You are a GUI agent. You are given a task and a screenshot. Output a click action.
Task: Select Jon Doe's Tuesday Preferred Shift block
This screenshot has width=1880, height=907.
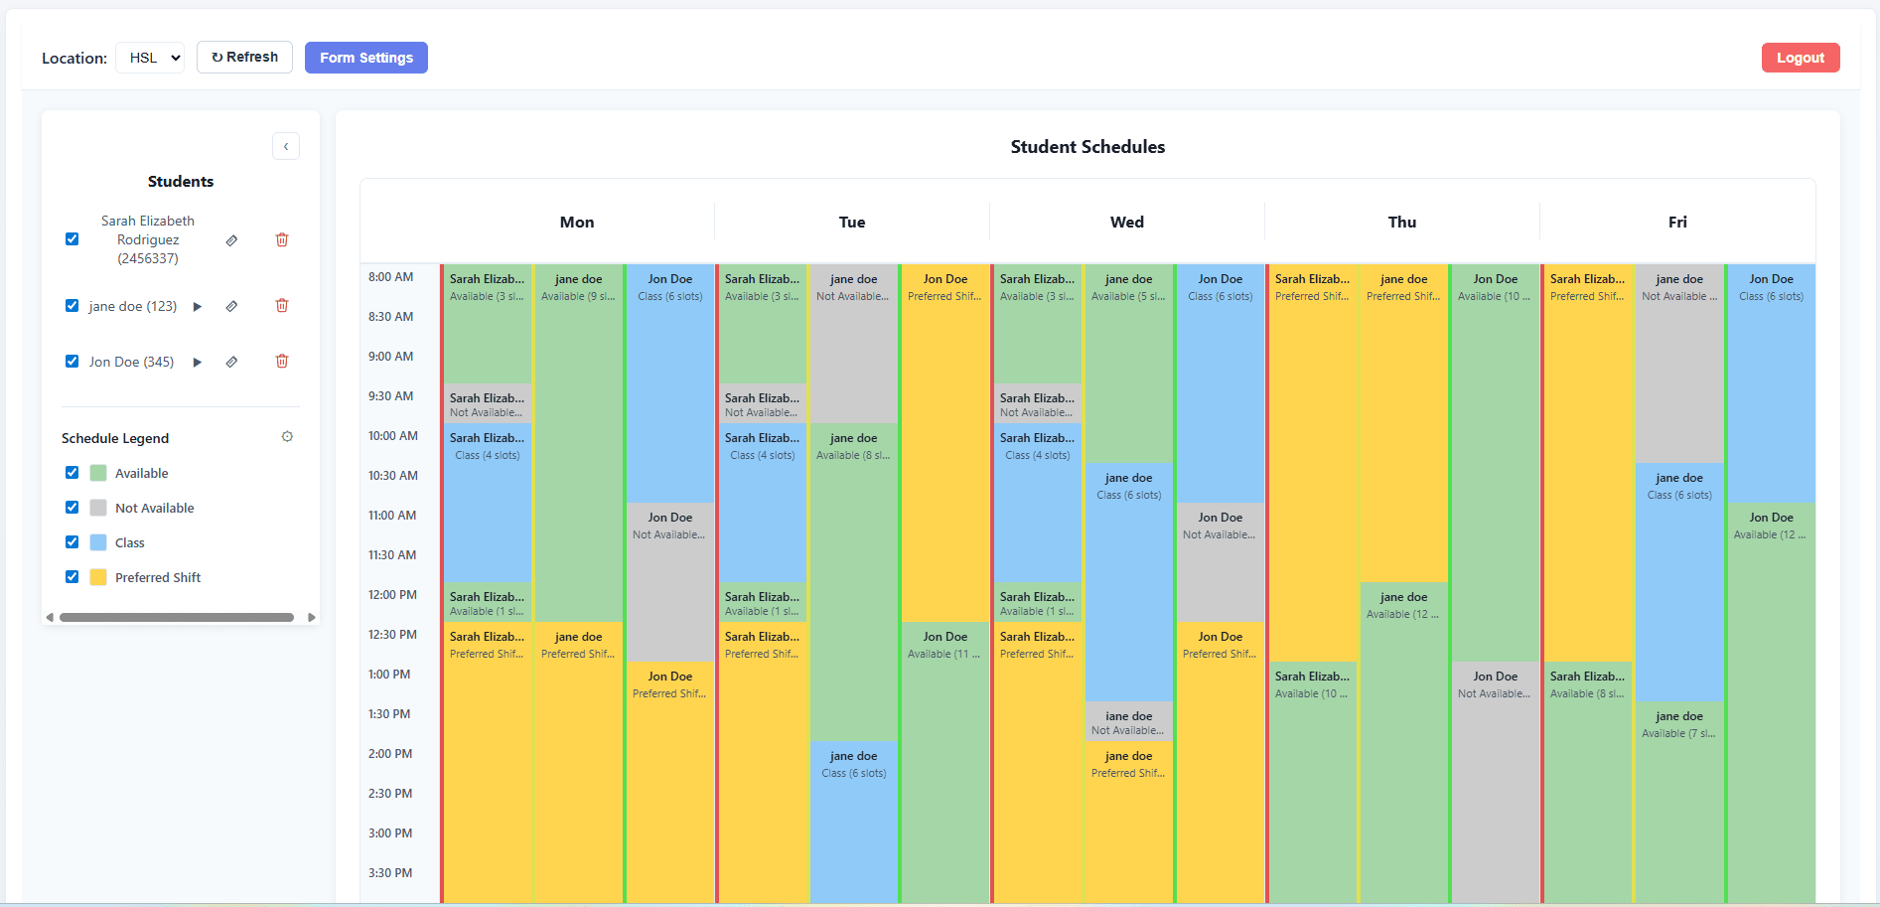945,442
